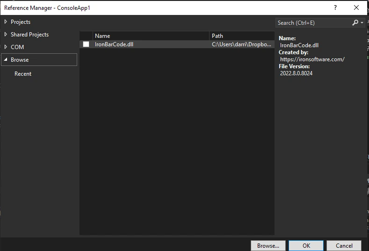Expand the Shared Projects arrow
The image size is (369, 251).
[x=6, y=35]
